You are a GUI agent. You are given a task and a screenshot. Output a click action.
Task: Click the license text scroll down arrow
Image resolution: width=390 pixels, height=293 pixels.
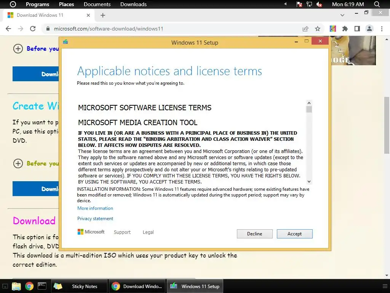(x=309, y=182)
